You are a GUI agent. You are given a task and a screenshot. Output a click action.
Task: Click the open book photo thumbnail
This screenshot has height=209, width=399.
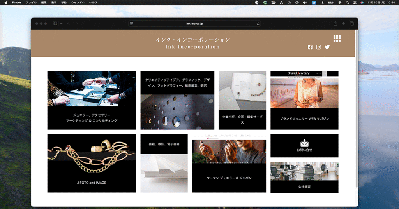242,90
